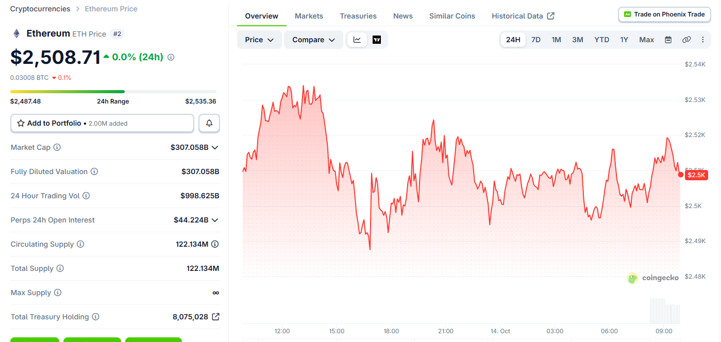Click Total Supply info icon
This screenshot has height=342, width=721.
[60, 268]
